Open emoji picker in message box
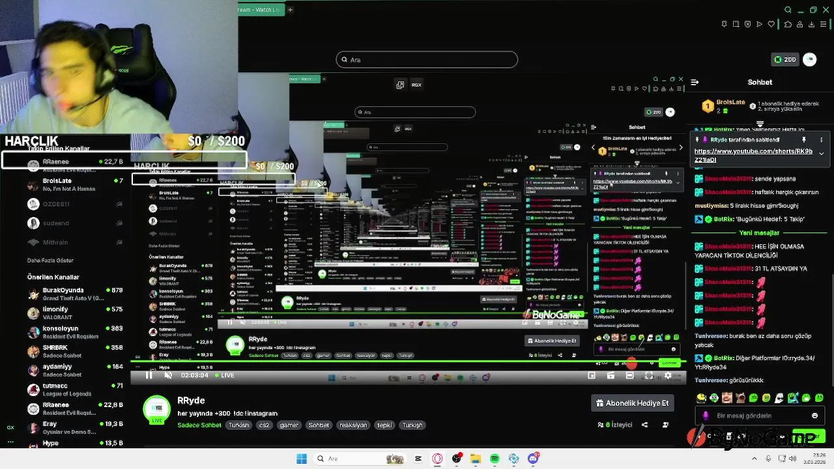Viewport: 834px width, 469px height. (814, 416)
